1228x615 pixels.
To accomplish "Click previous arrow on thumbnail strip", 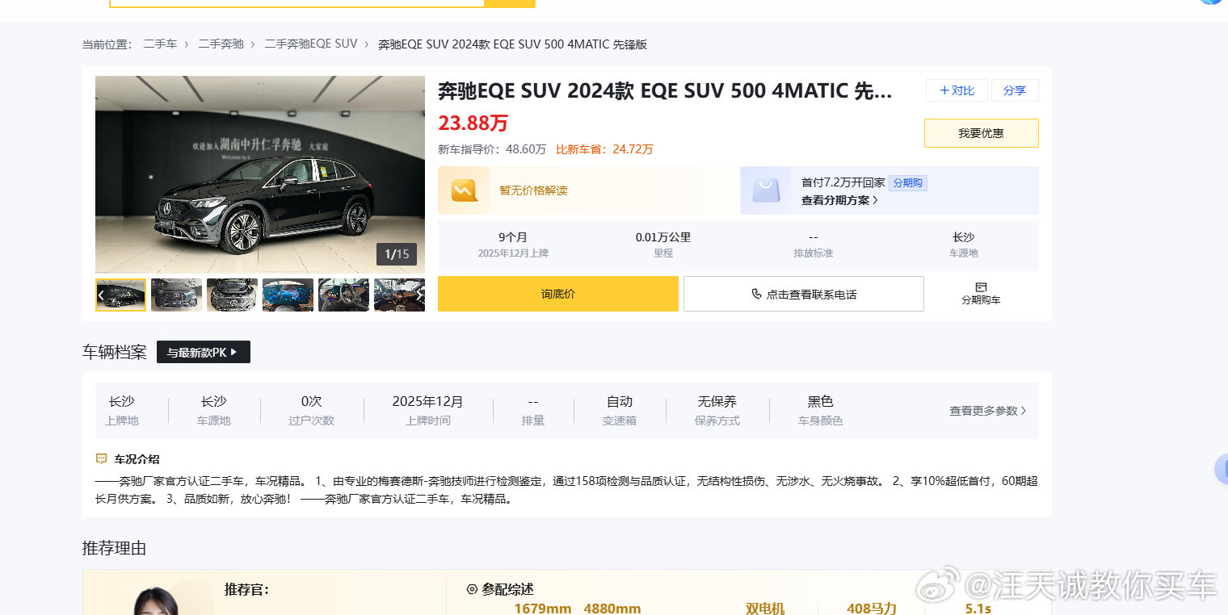I will click(x=100, y=295).
